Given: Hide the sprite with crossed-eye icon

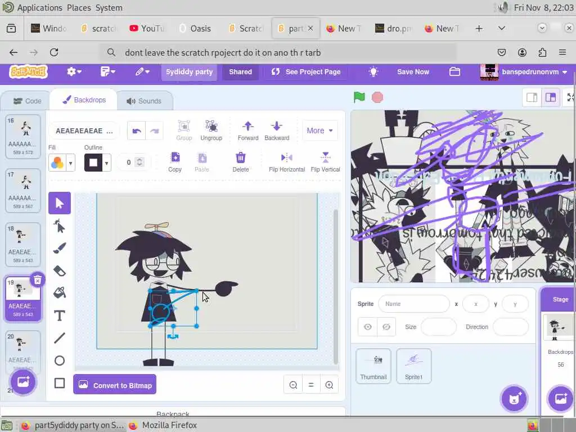Looking at the screenshot, I should tap(386, 327).
